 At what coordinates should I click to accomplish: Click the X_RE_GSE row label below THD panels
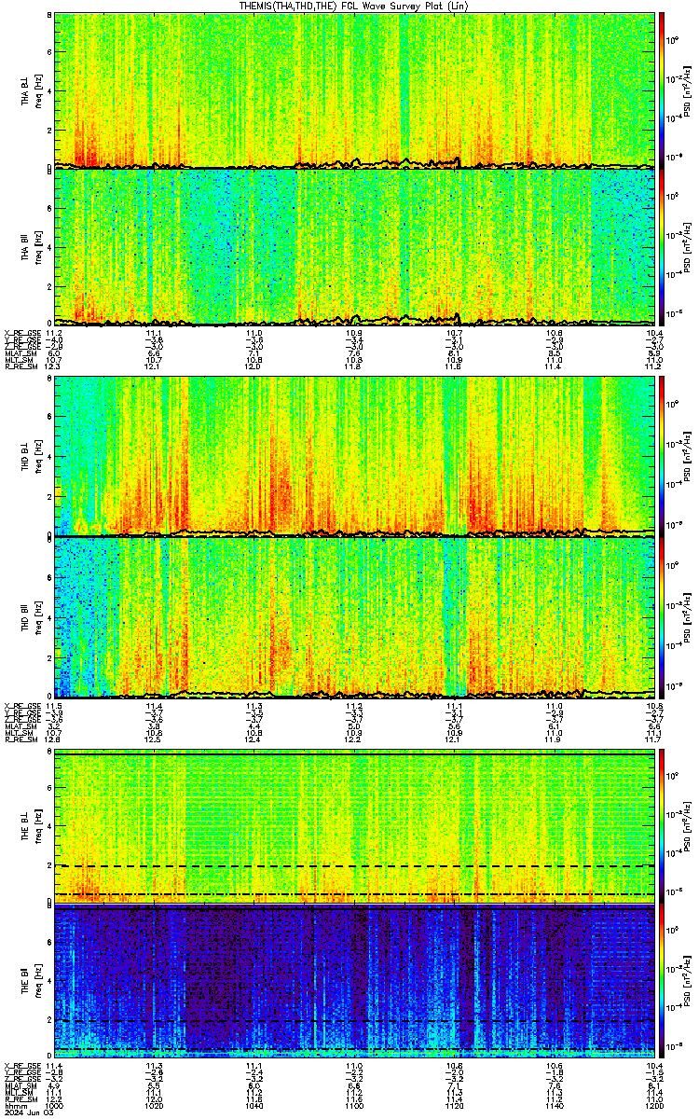(21, 704)
